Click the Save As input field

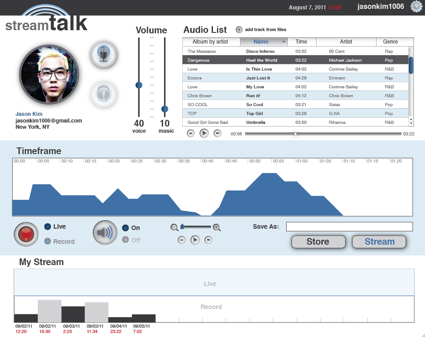point(349,226)
